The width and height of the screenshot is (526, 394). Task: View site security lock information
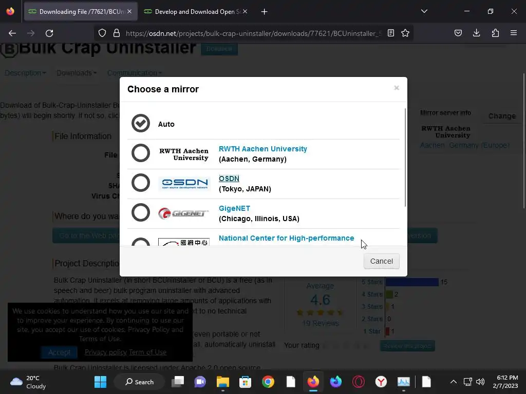pos(117,33)
